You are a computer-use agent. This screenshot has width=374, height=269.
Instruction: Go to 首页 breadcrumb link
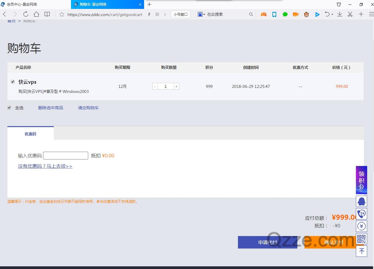point(11,21)
